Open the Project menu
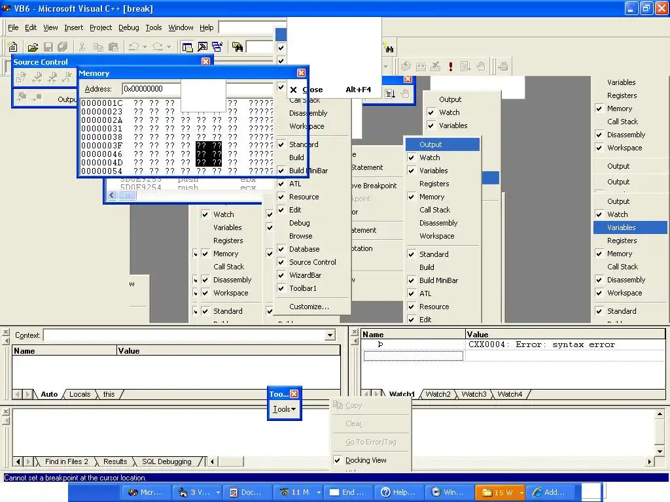Image resolution: width=670 pixels, height=502 pixels. point(100,27)
